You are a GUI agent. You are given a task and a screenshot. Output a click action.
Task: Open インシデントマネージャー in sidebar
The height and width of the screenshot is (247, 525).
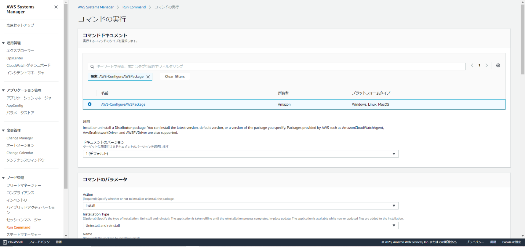click(x=27, y=73)
